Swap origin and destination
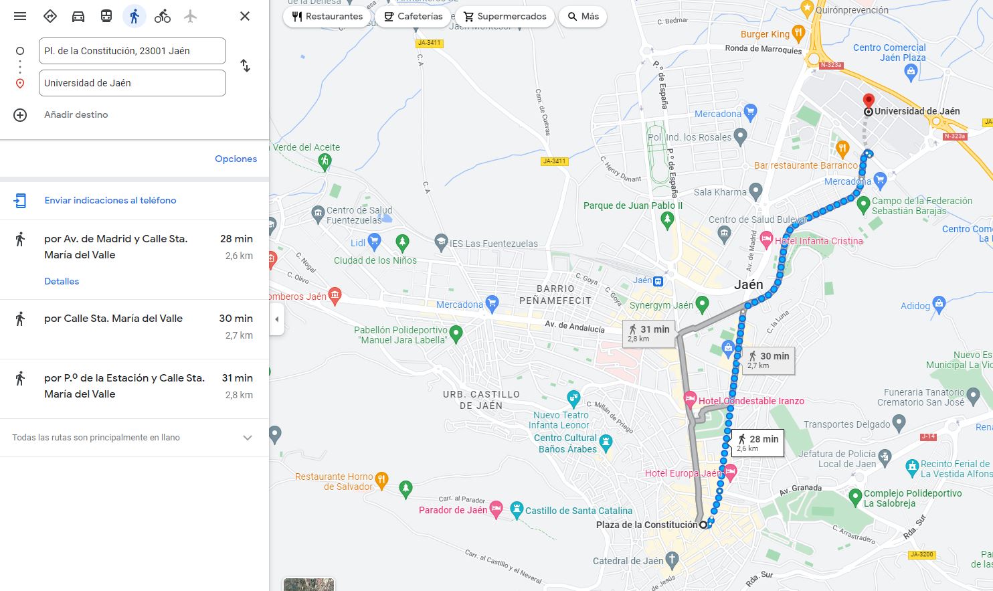Screen dimensions: 993x591 pos(246,66)
